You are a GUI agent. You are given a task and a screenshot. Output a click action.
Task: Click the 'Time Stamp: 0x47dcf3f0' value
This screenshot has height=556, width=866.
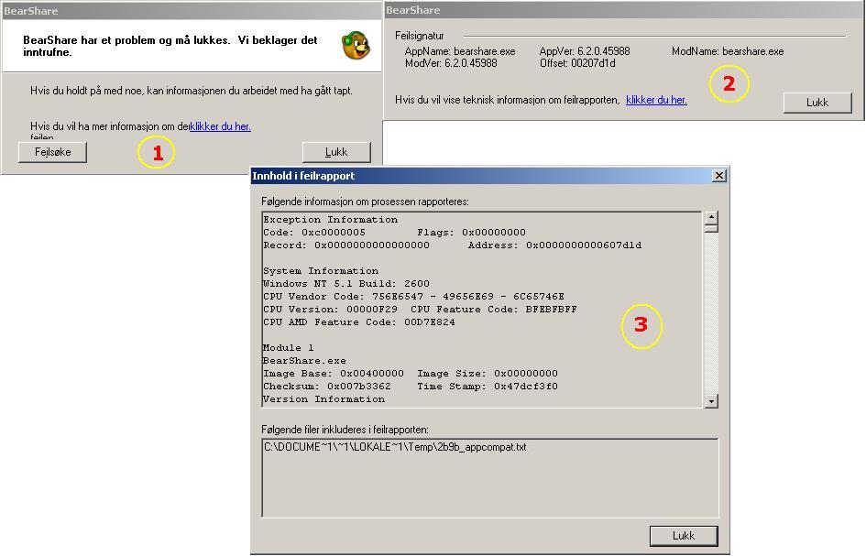pyautogui.click(x=488, y=387)
